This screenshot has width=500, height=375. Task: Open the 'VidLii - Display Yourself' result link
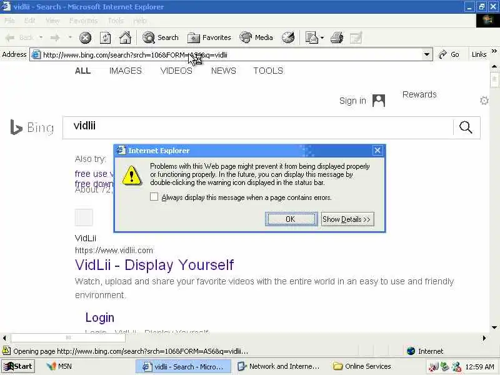(154, 264)
